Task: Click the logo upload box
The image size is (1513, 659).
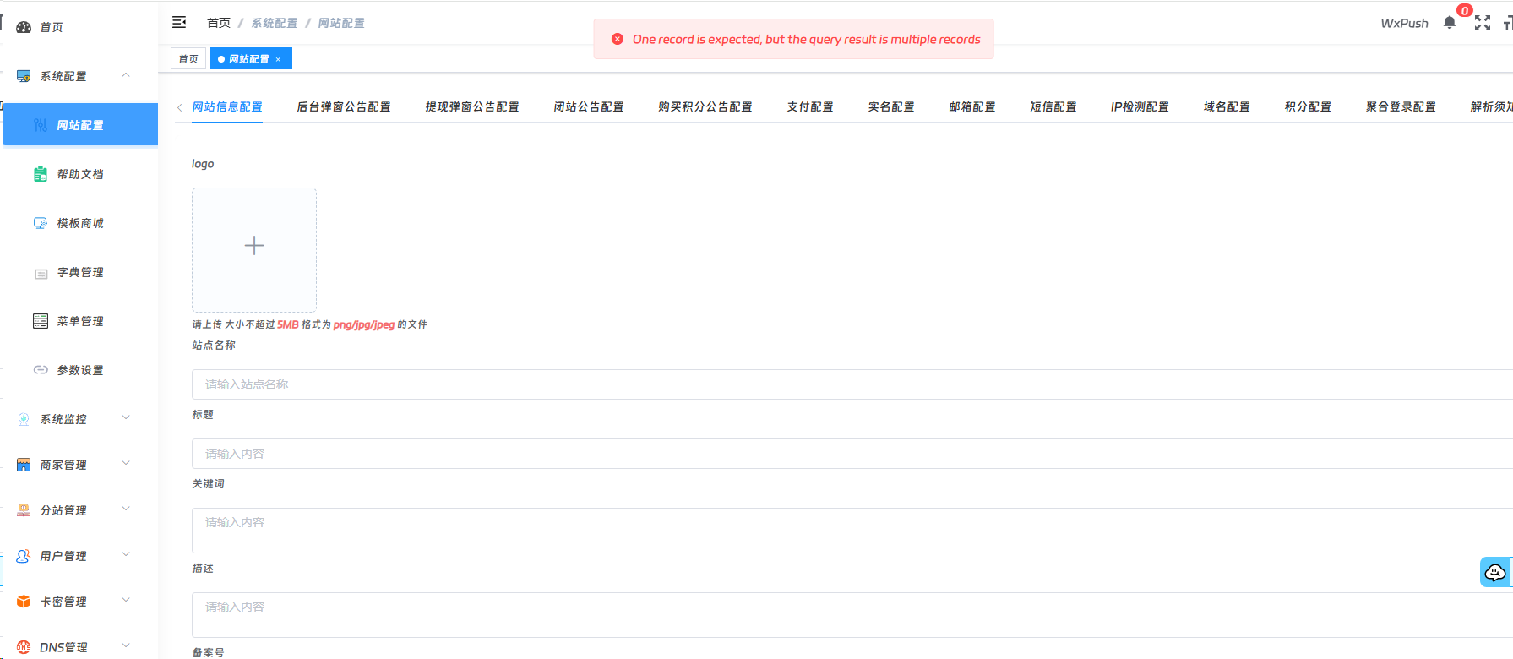Action: coord(254,250)
